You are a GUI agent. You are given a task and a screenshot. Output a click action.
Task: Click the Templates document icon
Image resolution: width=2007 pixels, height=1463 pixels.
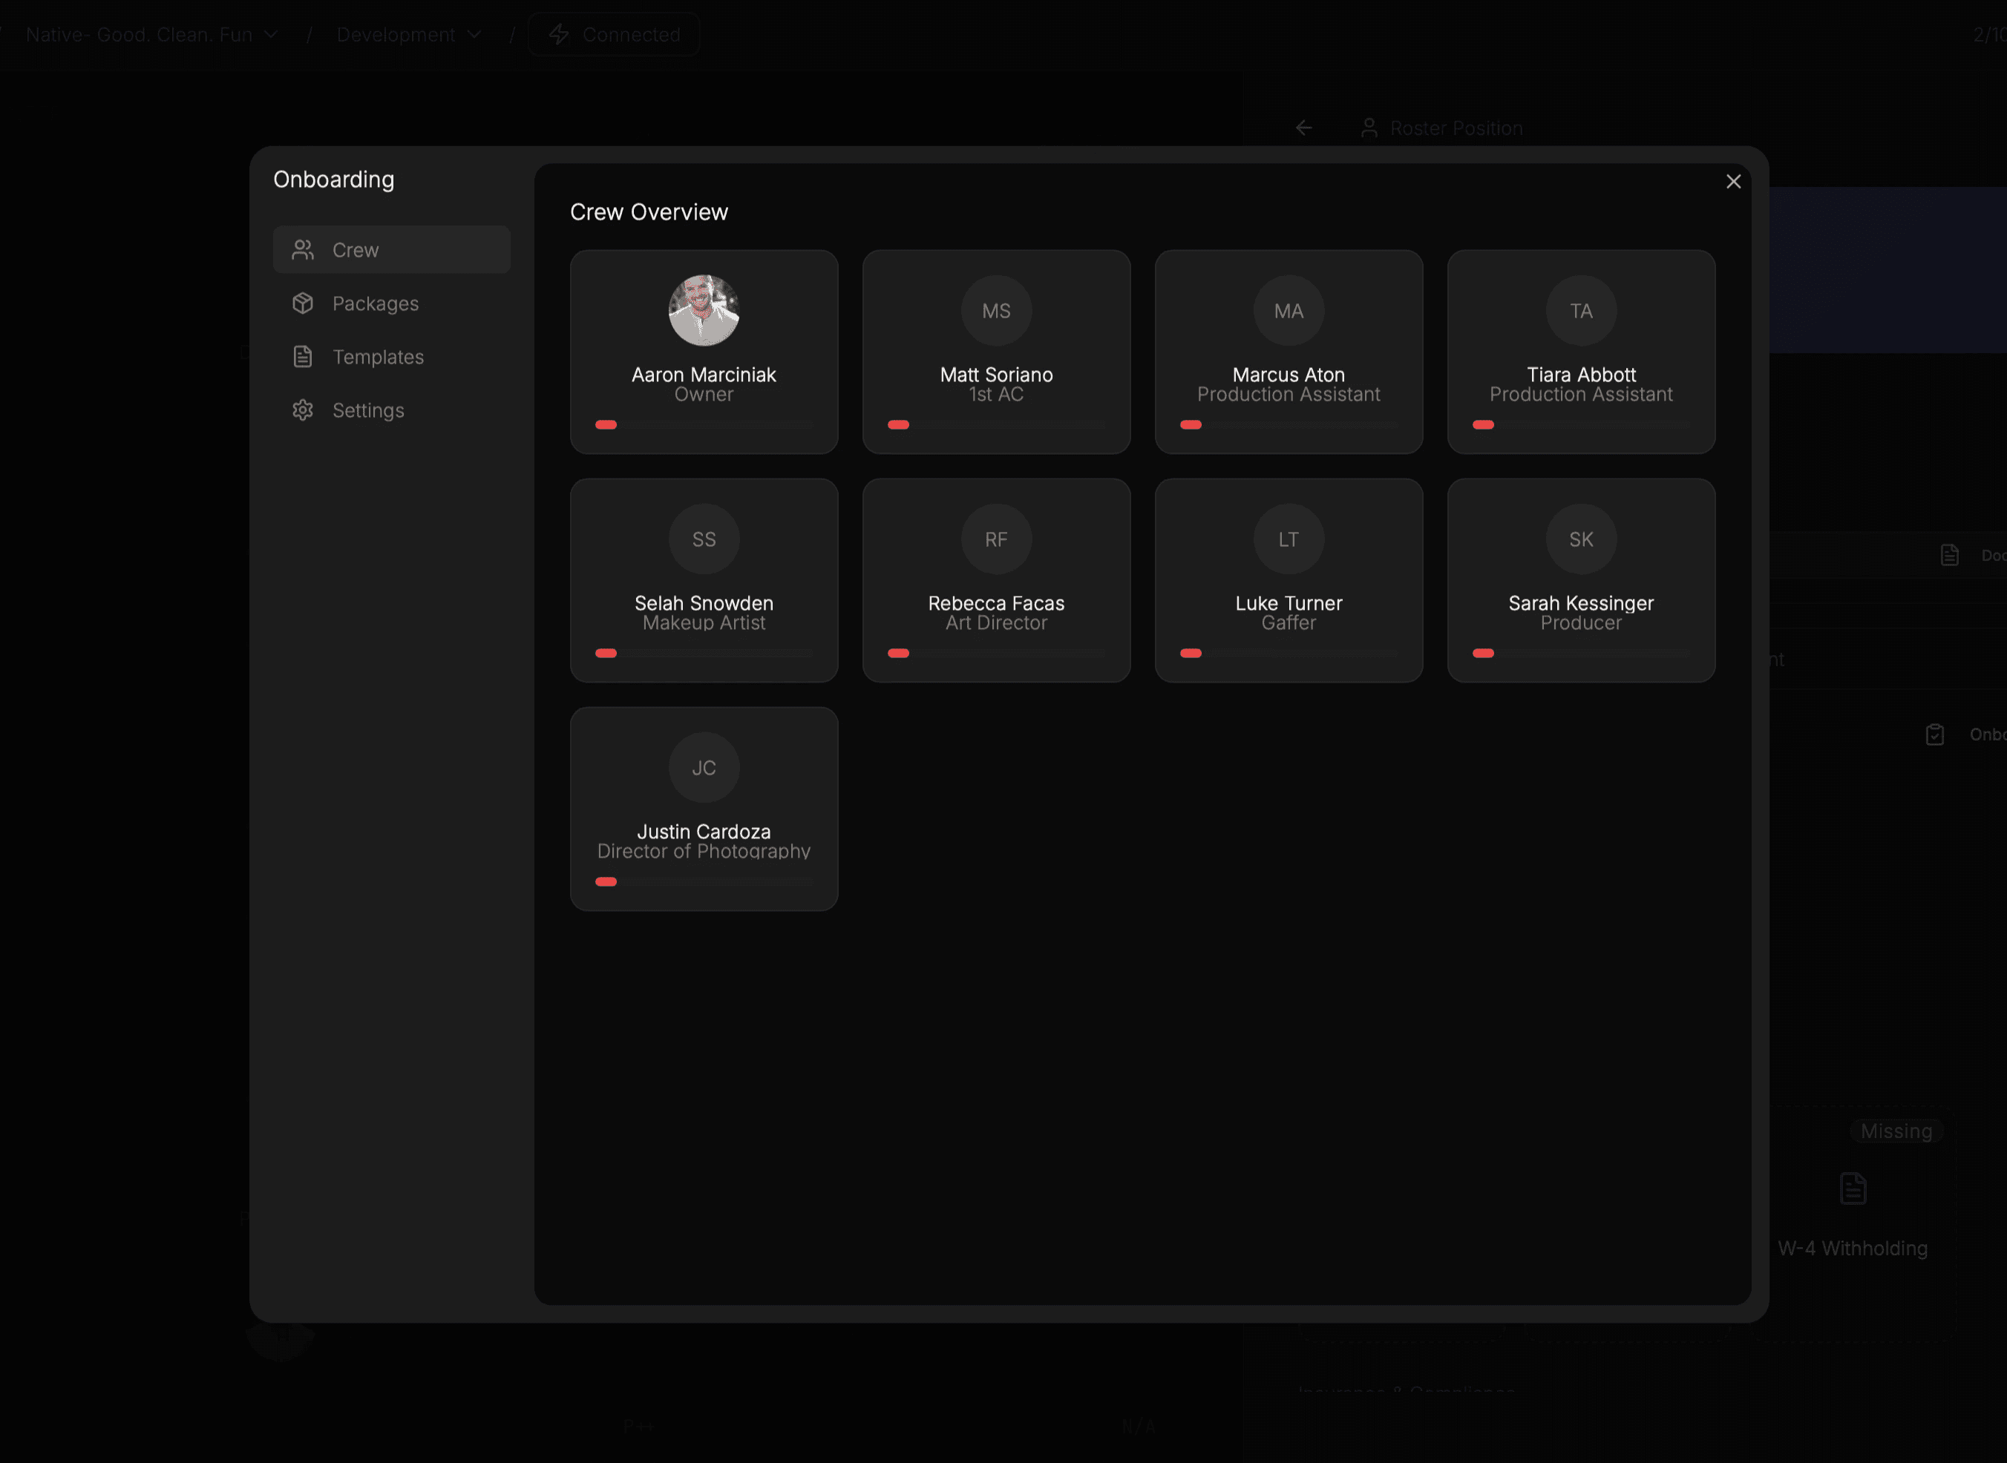coord(303,357)
